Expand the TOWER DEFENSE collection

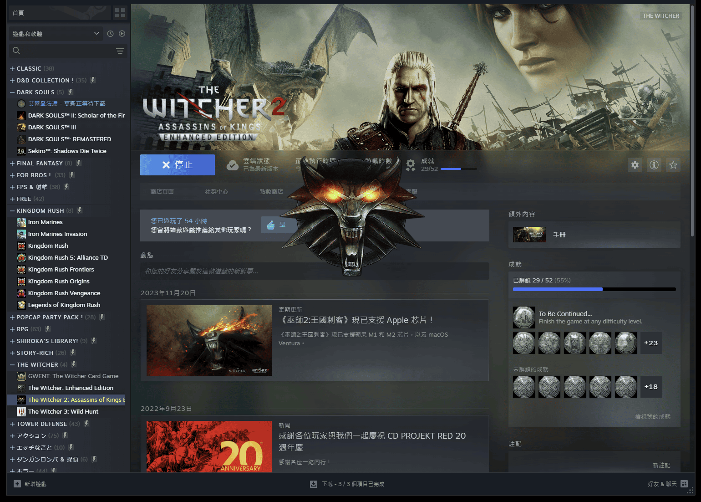12,424
